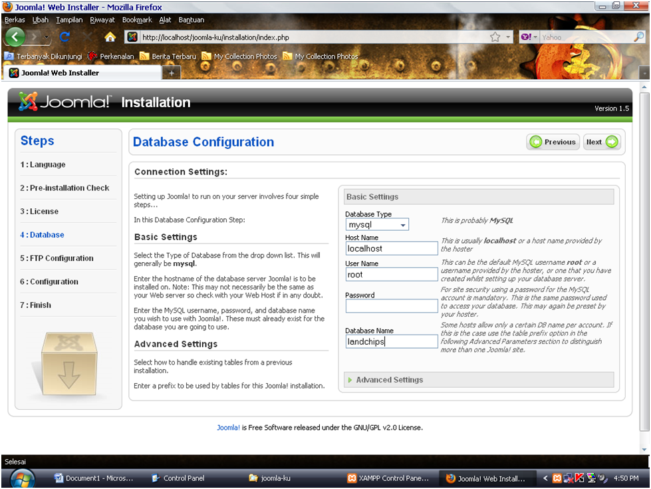Click the Host Name input field
This screenshot has width=651, height=489.
[x=392, y=248]
